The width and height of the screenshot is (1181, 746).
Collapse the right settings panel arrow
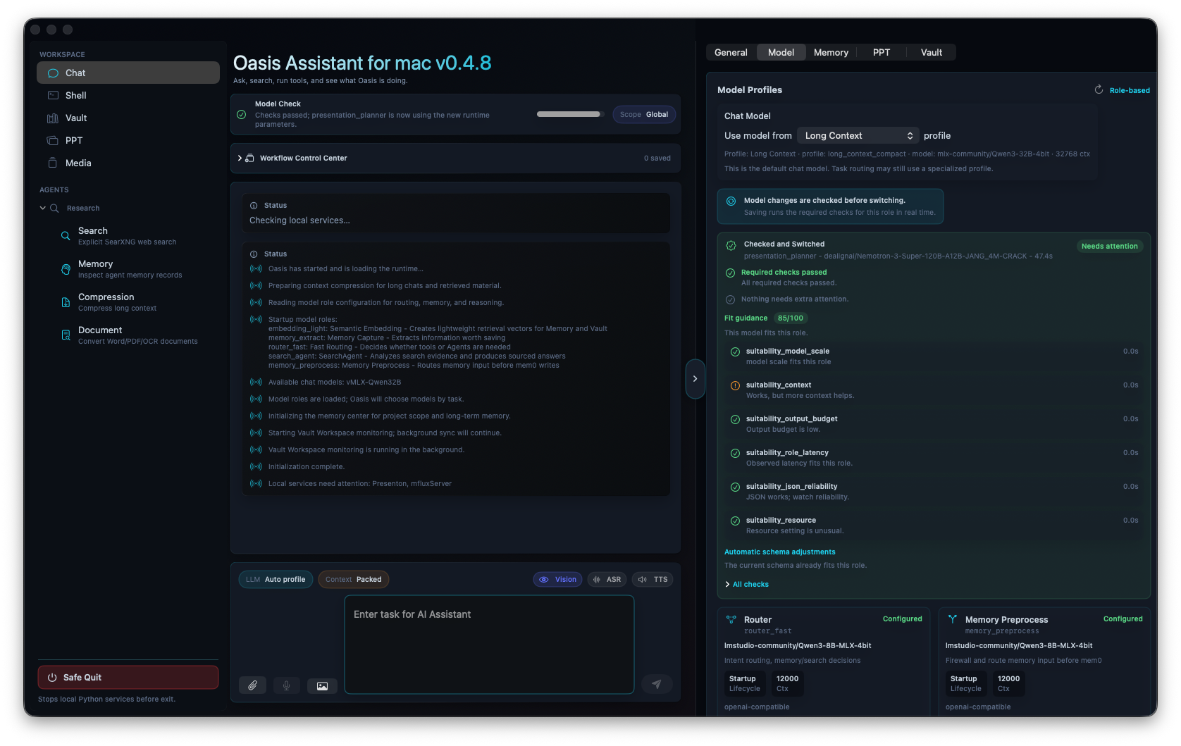[695, 379]
